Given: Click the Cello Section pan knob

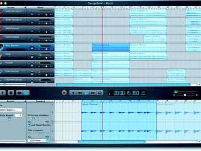Looking at the screenshot, I should [32, 39].
